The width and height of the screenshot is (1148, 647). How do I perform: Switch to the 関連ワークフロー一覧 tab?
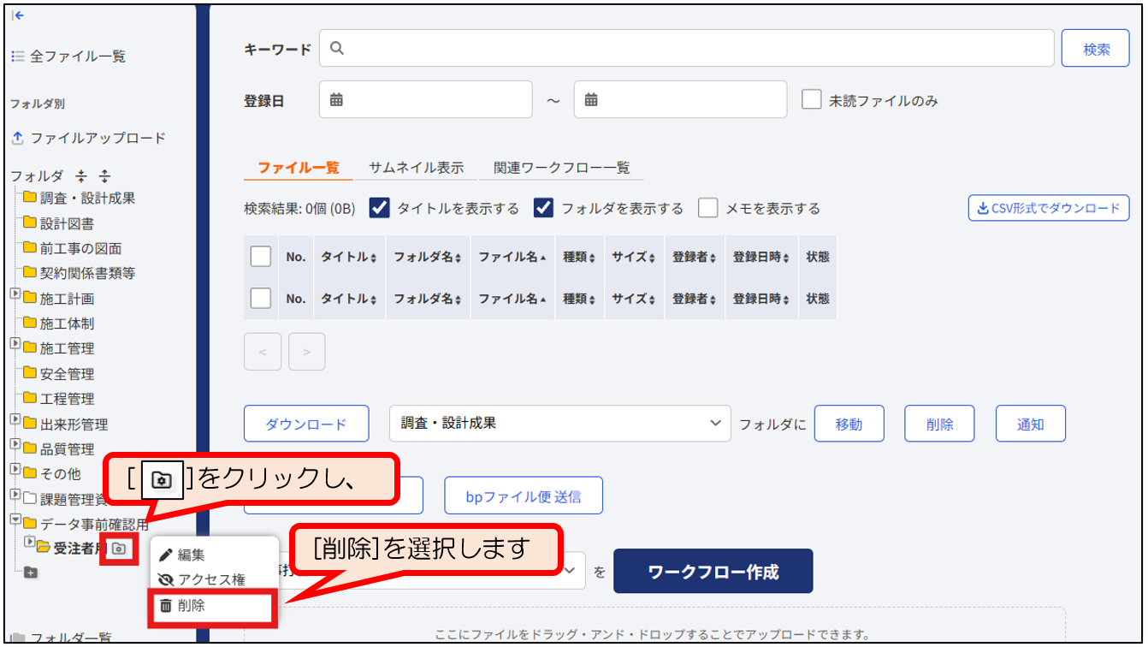click(562, 168)
